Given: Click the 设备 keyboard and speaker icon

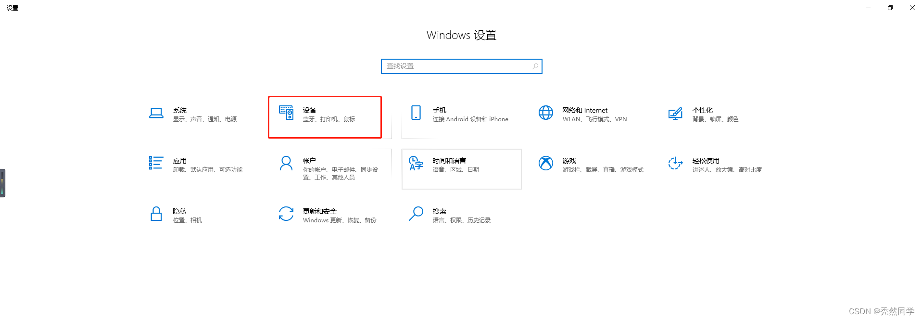Looking at the screenshot, I should point(286,113).
